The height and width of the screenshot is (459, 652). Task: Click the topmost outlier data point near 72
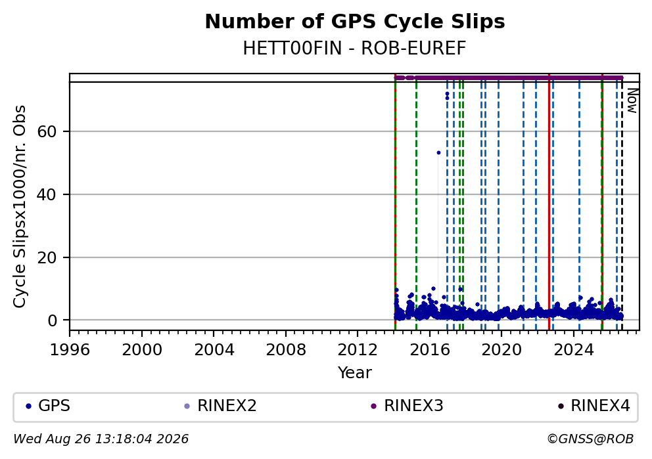coord(447,94)
